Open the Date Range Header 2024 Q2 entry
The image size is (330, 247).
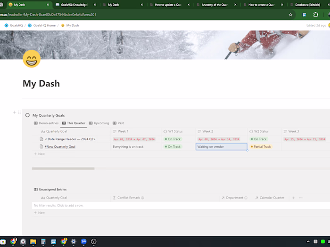(x=70, y=139)
